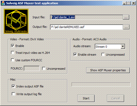Enable Use custom FOURCC option
This screenshot has height=106, width=137.
13,60
